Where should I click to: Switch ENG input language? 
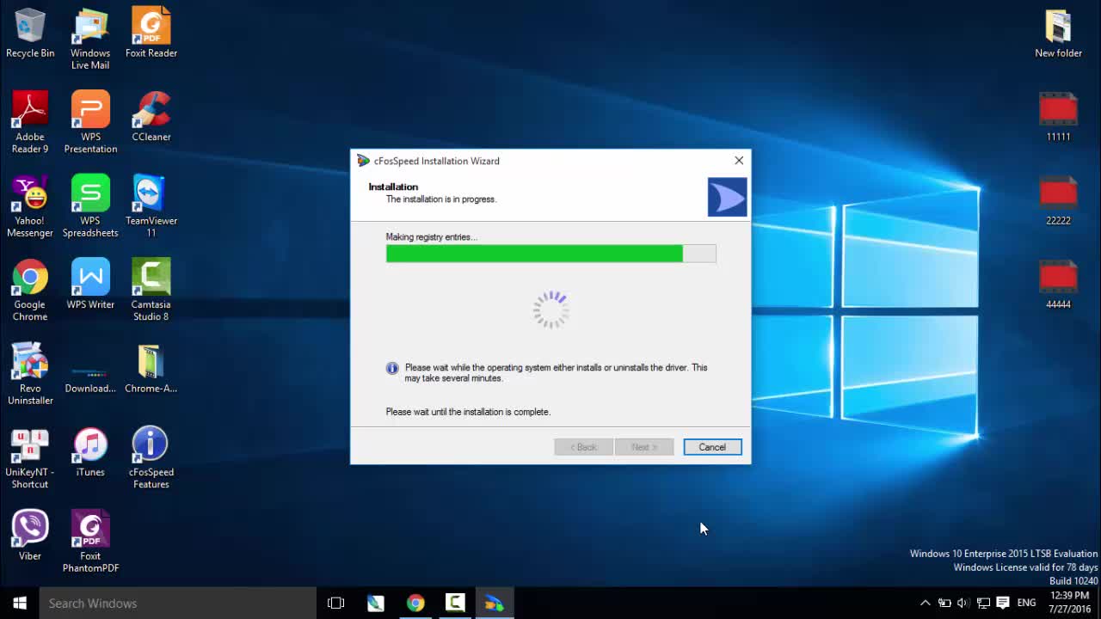coord(1026,603)
